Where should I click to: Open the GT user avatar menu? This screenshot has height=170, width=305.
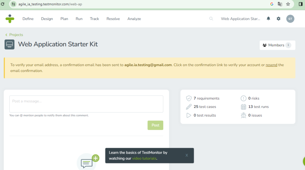click(x=290, y=19)
